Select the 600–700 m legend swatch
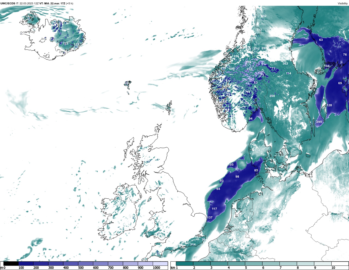349x270 pixels. tap(101, 263)
